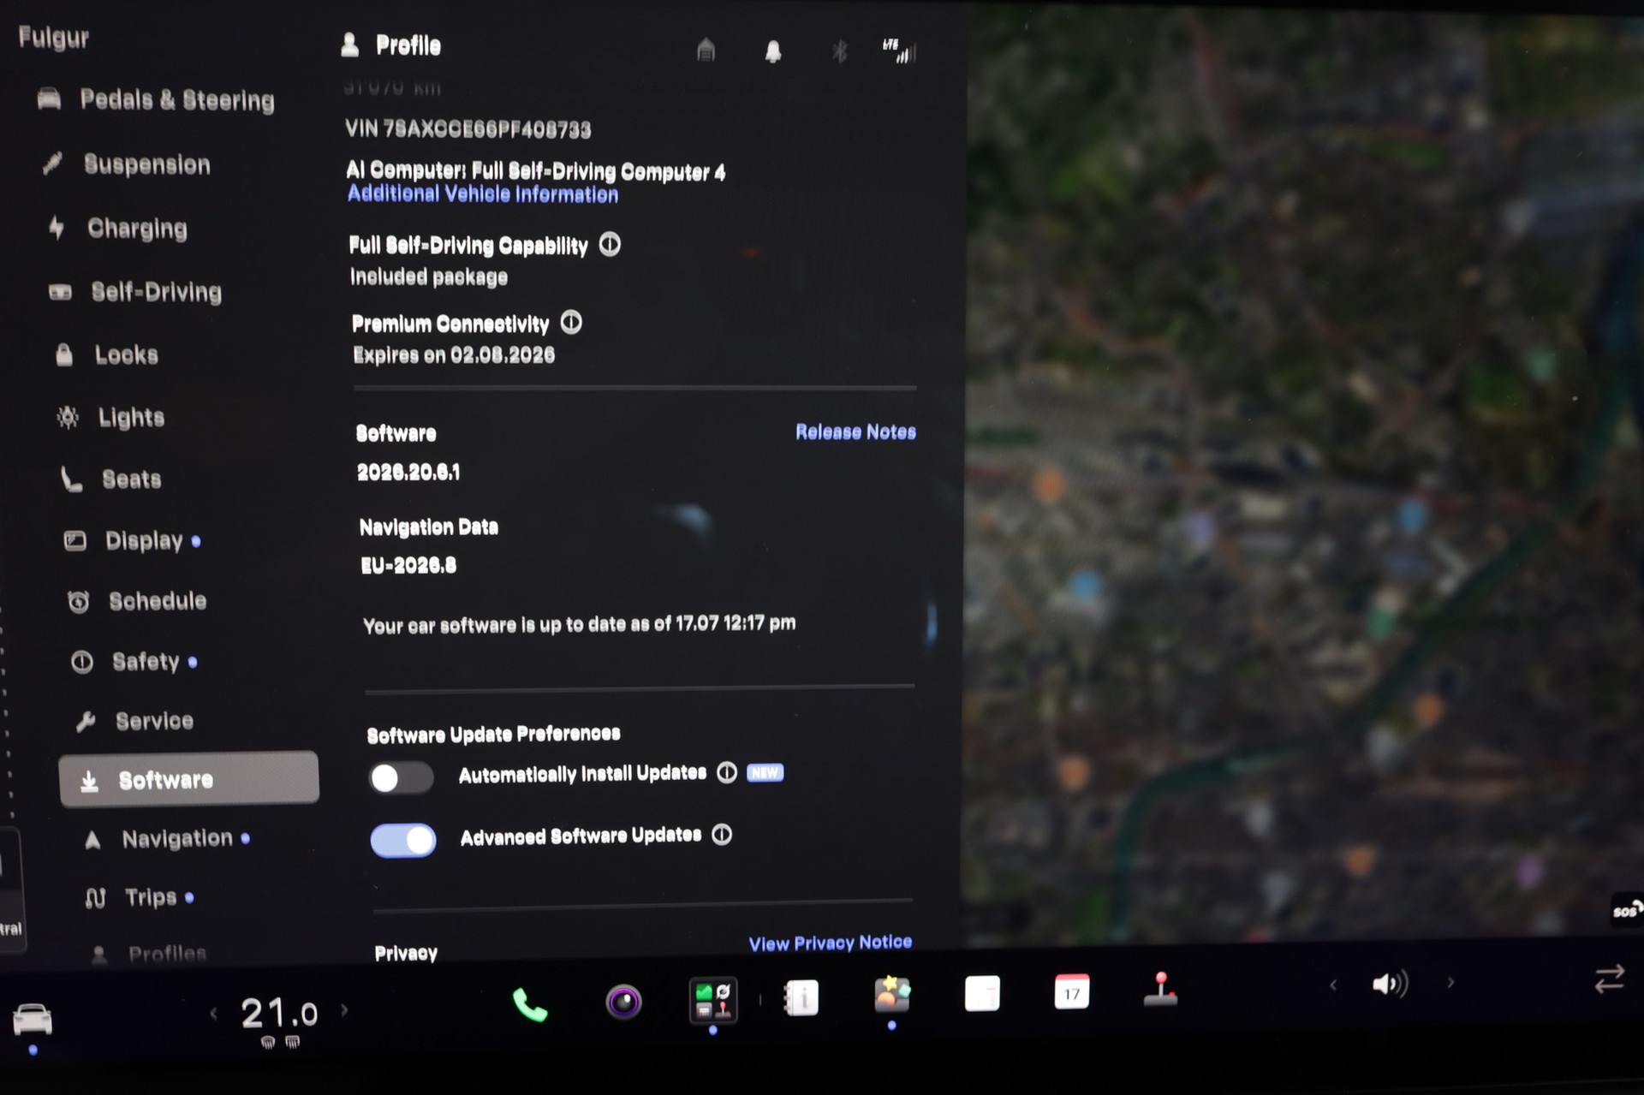This screenshot has width=1644, height=1095.
Task: Tap the NEW badge
Action: click(x=765, y=772)
